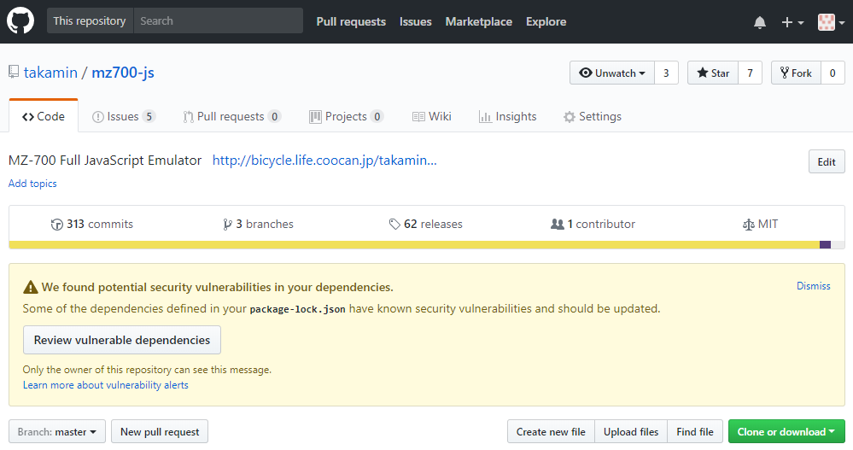Click the 'package-lock.json' text in the alert
The width and height of the screenshot is (853, 450).
pos(298,309)
